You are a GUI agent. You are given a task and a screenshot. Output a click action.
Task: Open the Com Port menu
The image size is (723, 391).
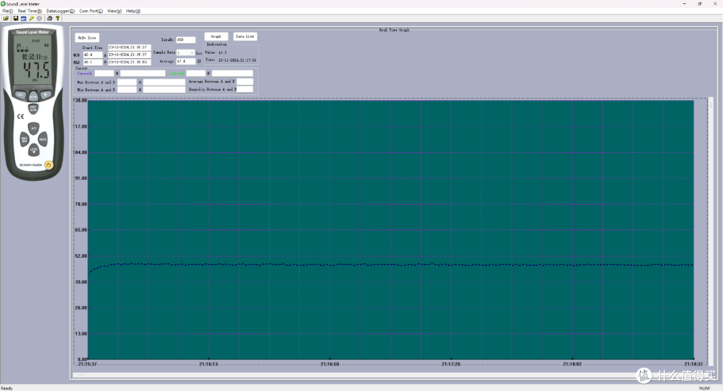pos(91,11)
